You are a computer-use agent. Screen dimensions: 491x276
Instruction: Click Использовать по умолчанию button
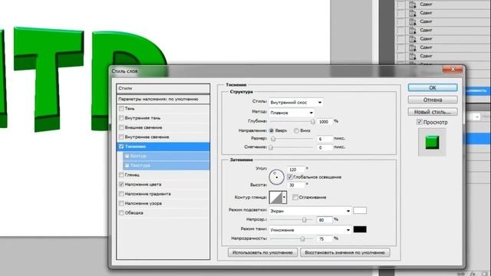pyautogui.click(x=262, y=252)
